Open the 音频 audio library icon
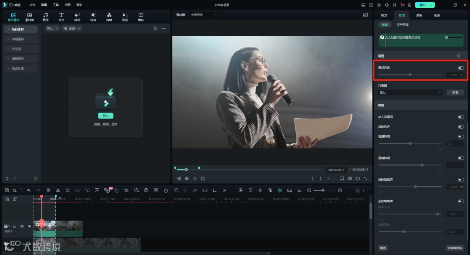The width and height of the screenshot is (470, 255). 46,17
